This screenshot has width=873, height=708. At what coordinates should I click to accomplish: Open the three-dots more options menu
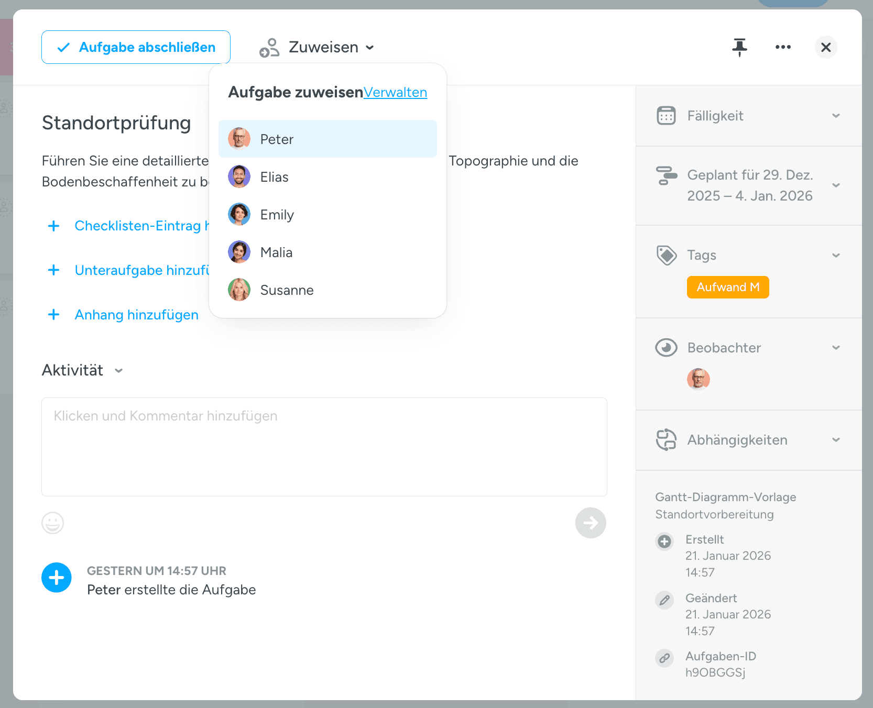[x=783, y=47]
